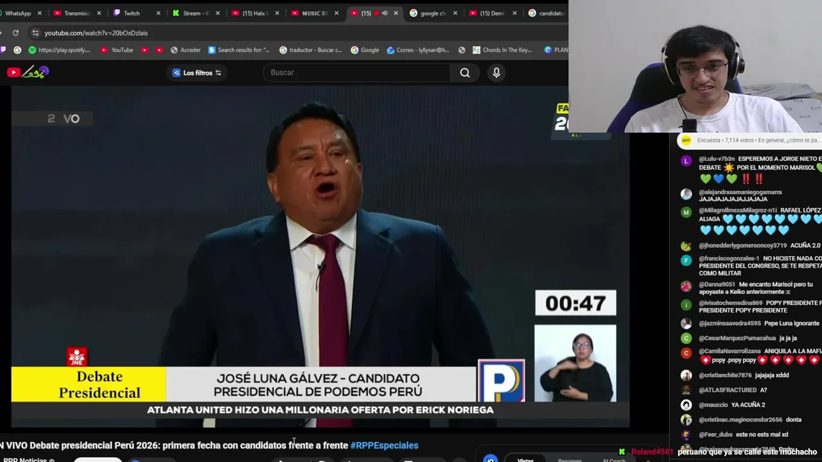Click the Google G icon bookmark

[x=17, y=50]
